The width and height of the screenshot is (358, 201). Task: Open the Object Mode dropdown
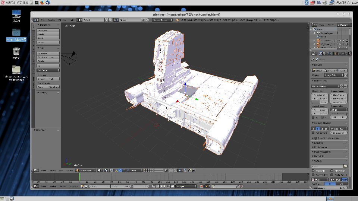click(86, 170)
